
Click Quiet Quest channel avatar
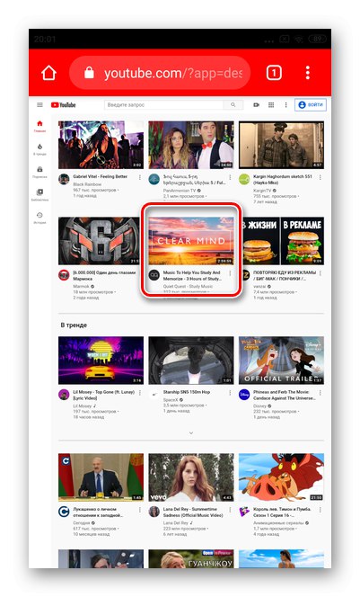point(154,275)
